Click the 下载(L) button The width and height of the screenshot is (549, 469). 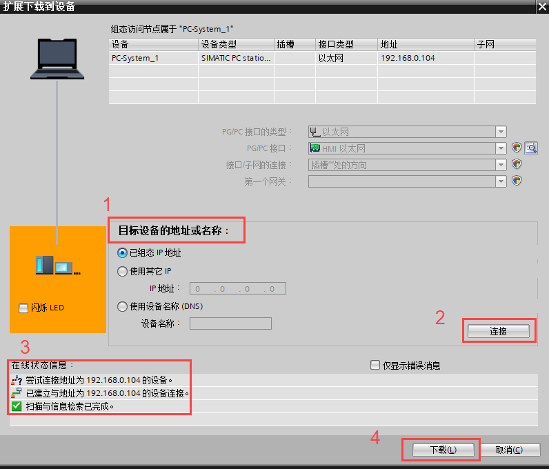(443, 450)
